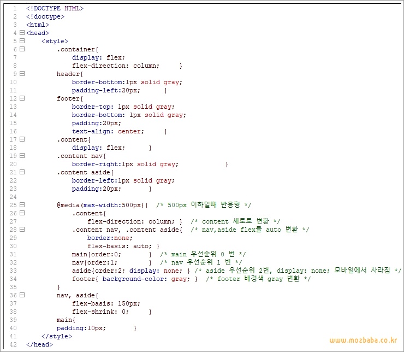Viewport: 404px width, 352px height.
Task: Click the .container{ selector text
Action: tap(78, 49)
